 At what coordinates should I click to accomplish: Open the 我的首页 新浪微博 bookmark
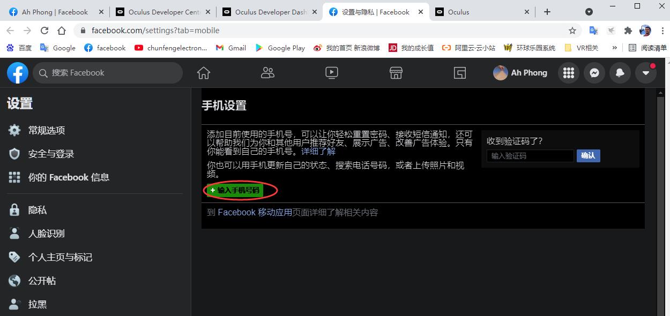[347, 48]
